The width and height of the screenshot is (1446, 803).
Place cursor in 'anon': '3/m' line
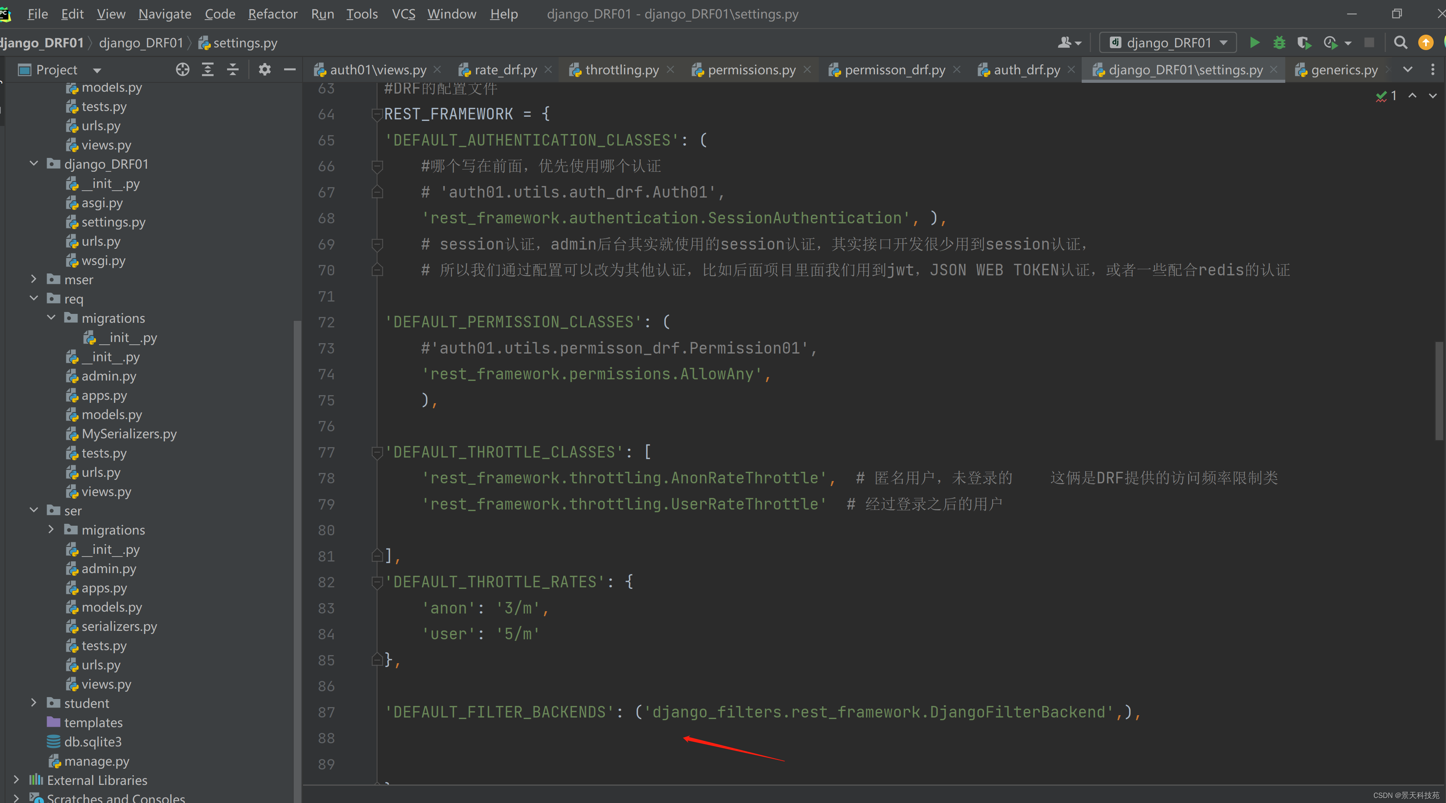pos(485,608)
